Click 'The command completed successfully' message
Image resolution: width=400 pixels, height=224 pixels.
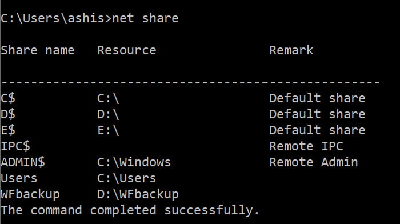(x=130, y=210)
